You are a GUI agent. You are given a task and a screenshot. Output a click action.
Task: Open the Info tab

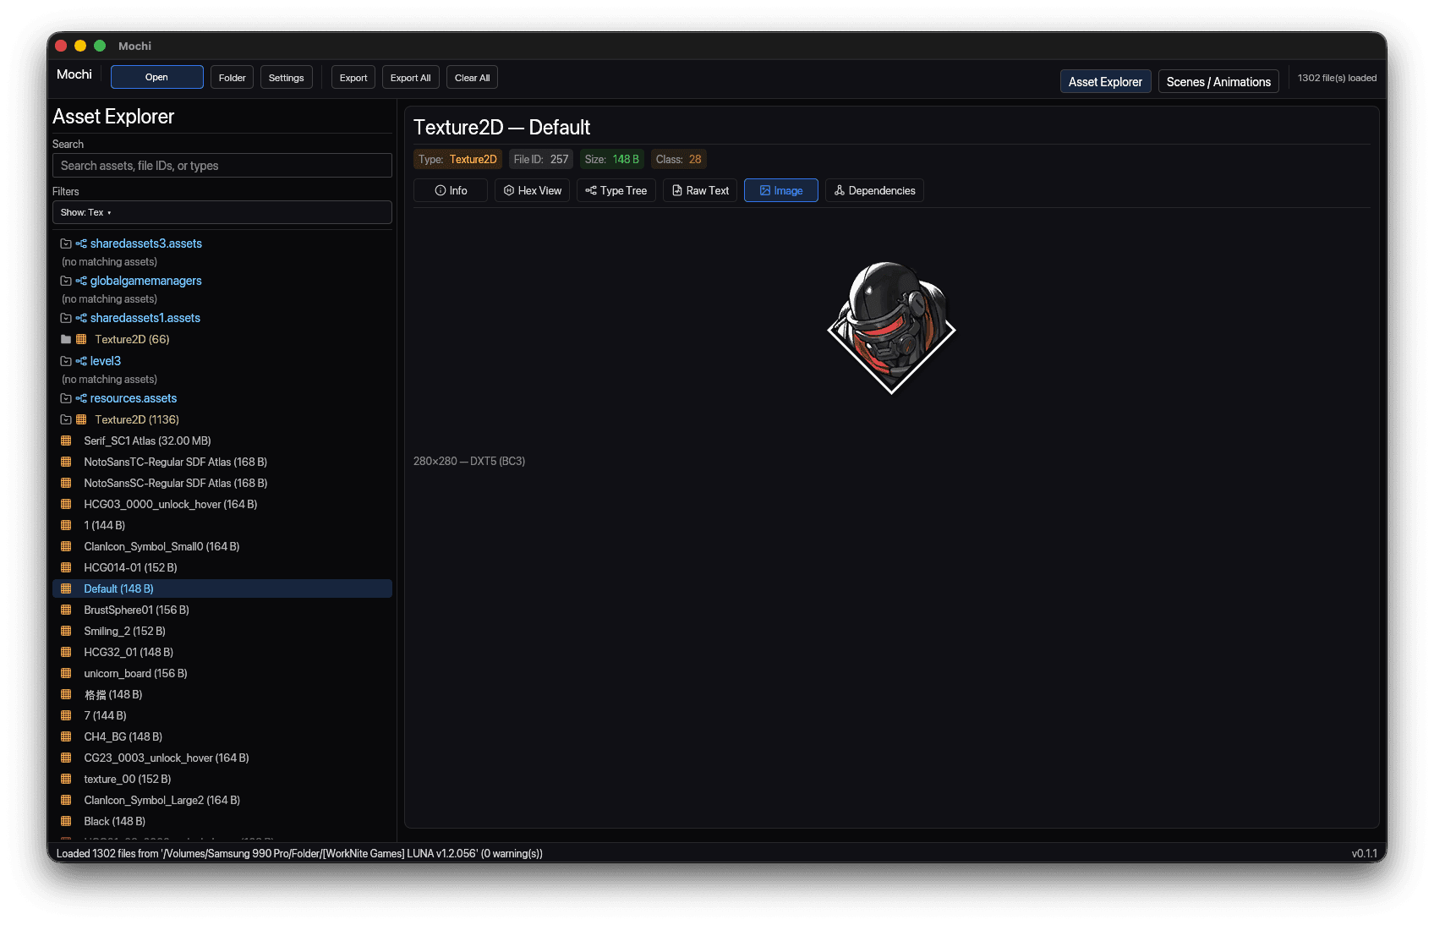[451, 190]
